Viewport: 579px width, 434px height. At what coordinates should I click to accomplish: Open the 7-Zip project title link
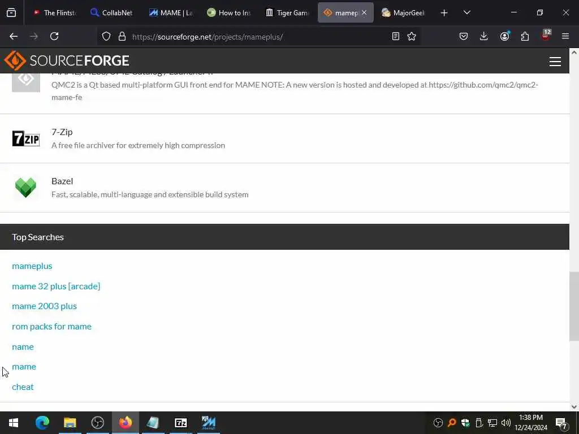pyautogui.click(x=62, y=132)
